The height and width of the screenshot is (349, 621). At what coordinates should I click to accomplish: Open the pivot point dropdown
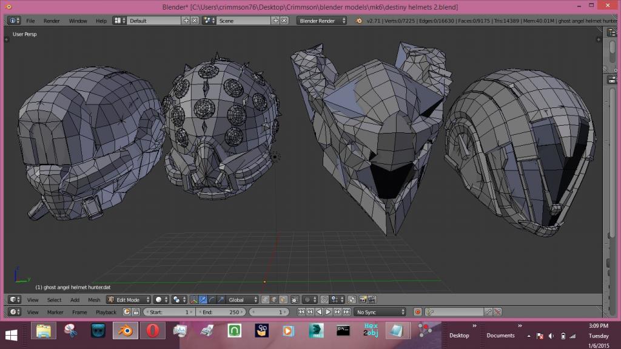pos(180,299)
